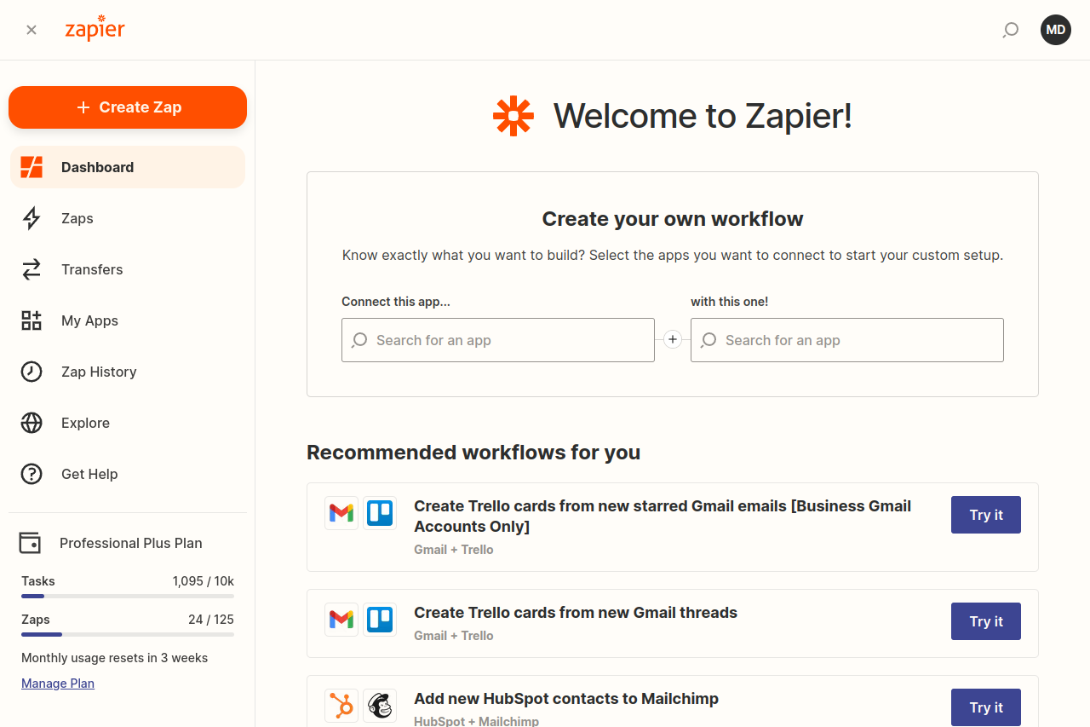Click the Explore globe icon
Image resolution: width=1090 pixels, height=727 pixels.
pyautogui.click(x=32, y=423)
